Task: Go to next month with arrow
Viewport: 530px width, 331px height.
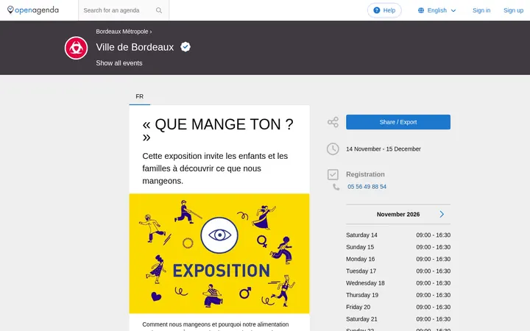Action: (x=442, y=214)
